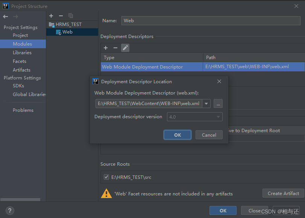Click the Create Artifact button
This screenshot has height=218, width=305.
283,193
